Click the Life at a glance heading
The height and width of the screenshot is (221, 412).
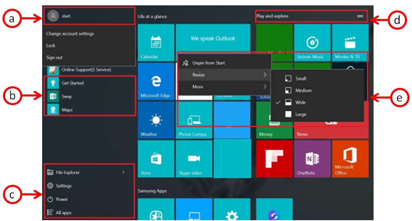point(152,16)
